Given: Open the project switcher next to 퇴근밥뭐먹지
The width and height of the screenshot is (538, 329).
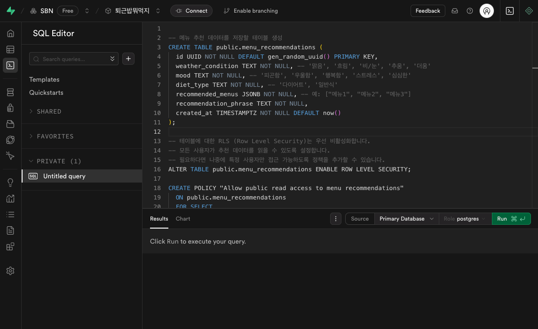Looking at the screenshot, I should coord(158,11).
